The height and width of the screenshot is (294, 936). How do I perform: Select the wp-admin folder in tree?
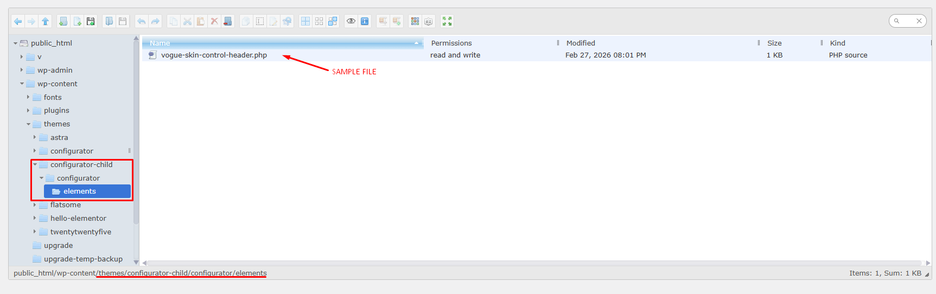click(55, 70)
